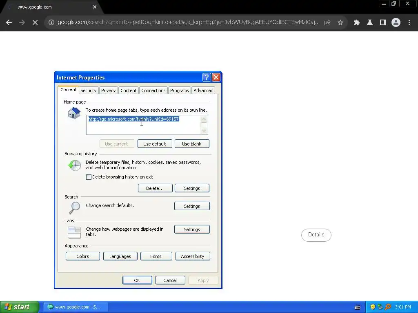Open the Extensions puzzle icon

357,23
